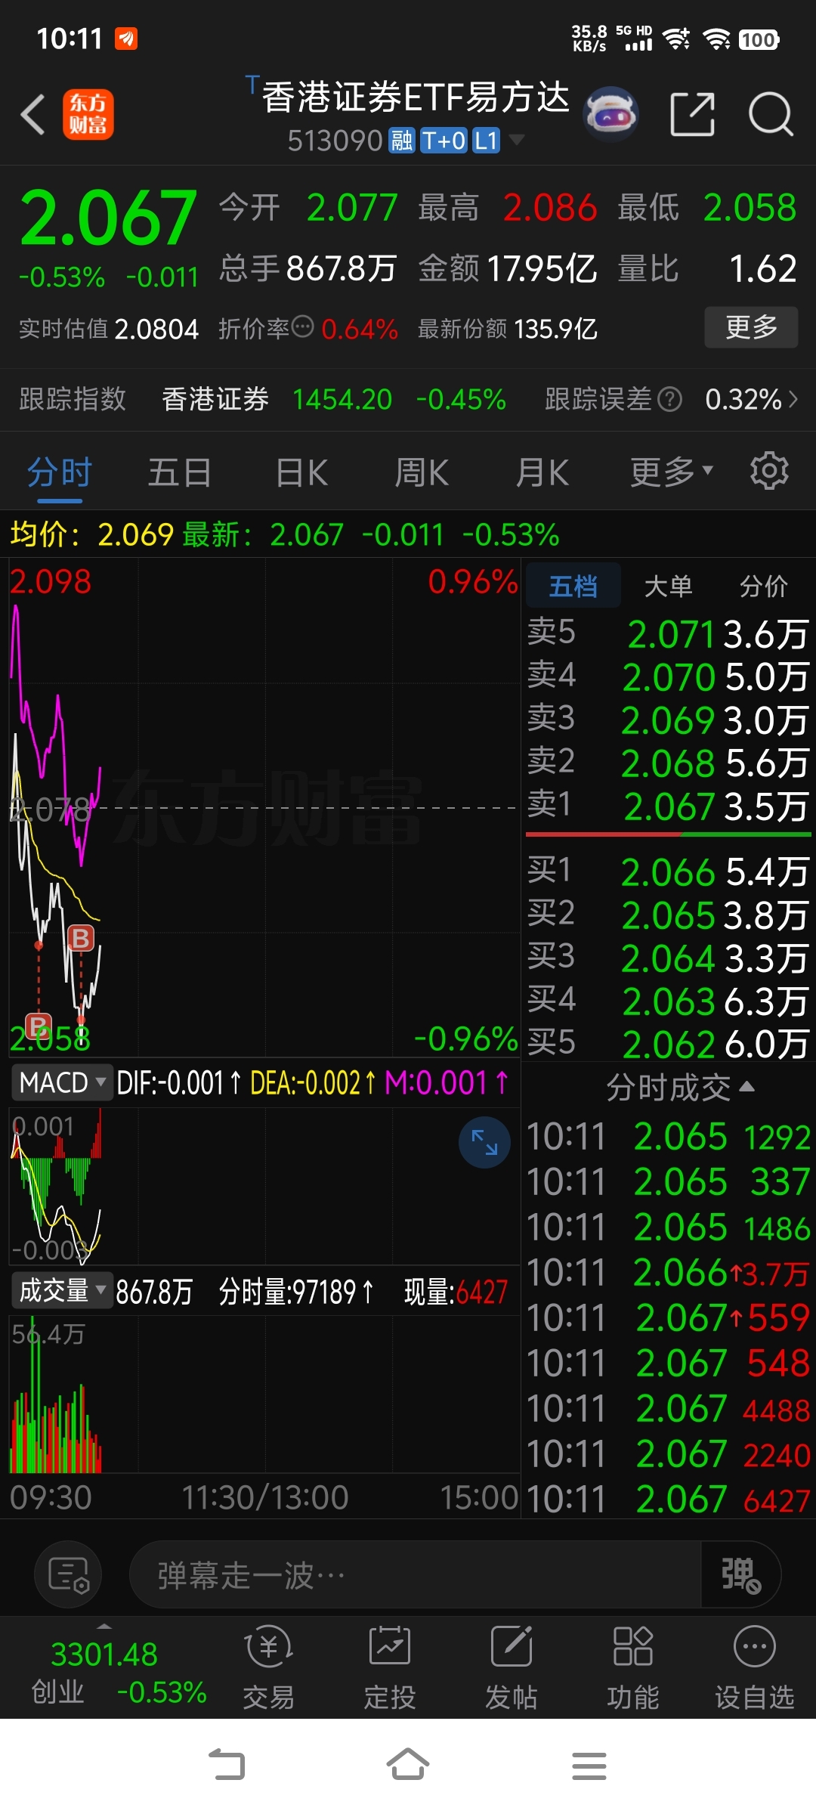Switch to 月K chart tab
816x1814 pixels.
[542, 473]
